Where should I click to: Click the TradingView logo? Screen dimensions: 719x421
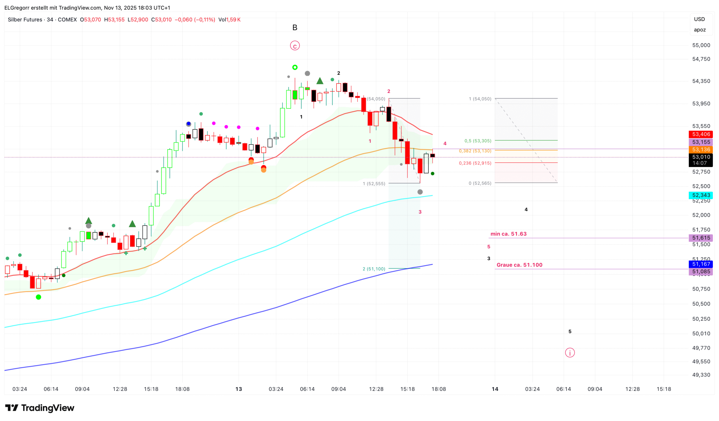point(40,408)
